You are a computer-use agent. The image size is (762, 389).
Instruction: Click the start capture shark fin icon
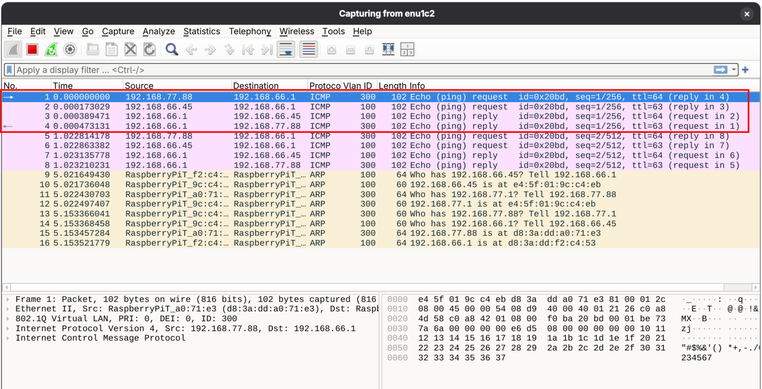[x=13, y=49]
